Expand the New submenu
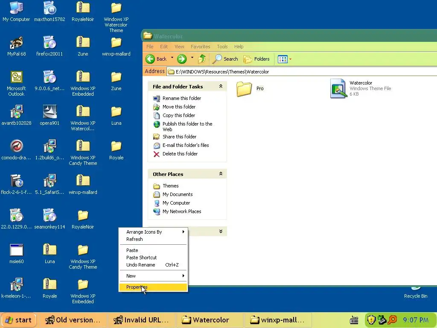The image size is (437, 328). pos(153,276)
